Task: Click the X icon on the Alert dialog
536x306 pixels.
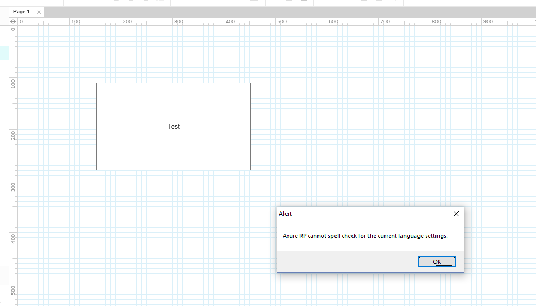Action: click(x=456, y=214)
